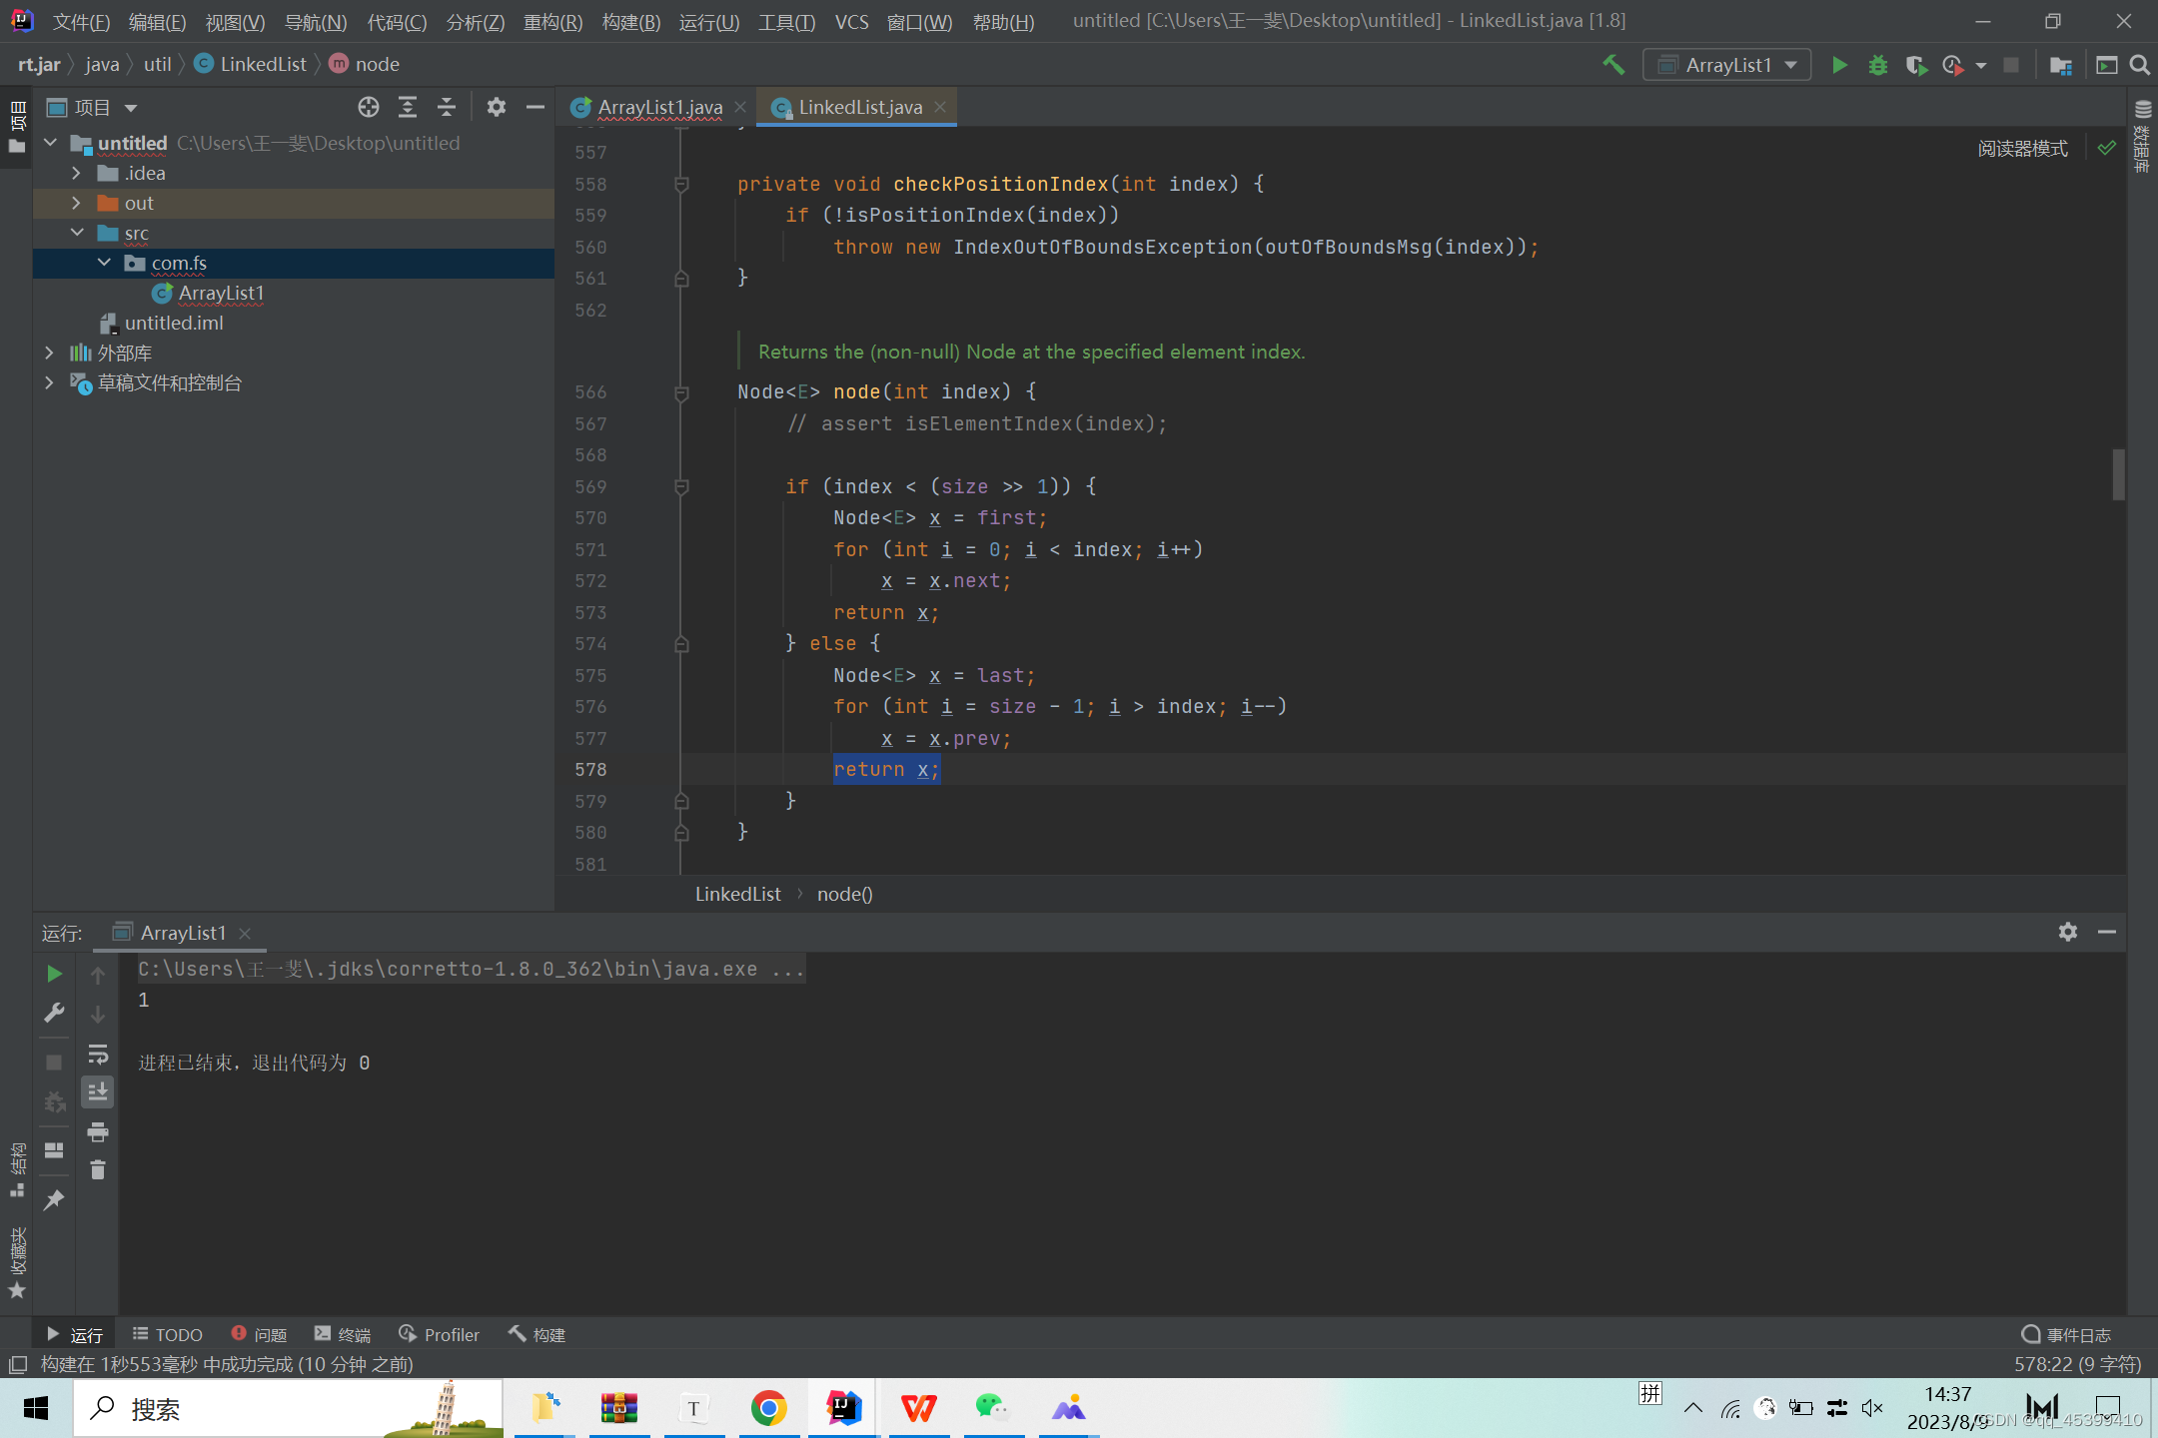Open the 重构(R) menu
Screen dimensions: 2158x1438
(x=552, y=21)
